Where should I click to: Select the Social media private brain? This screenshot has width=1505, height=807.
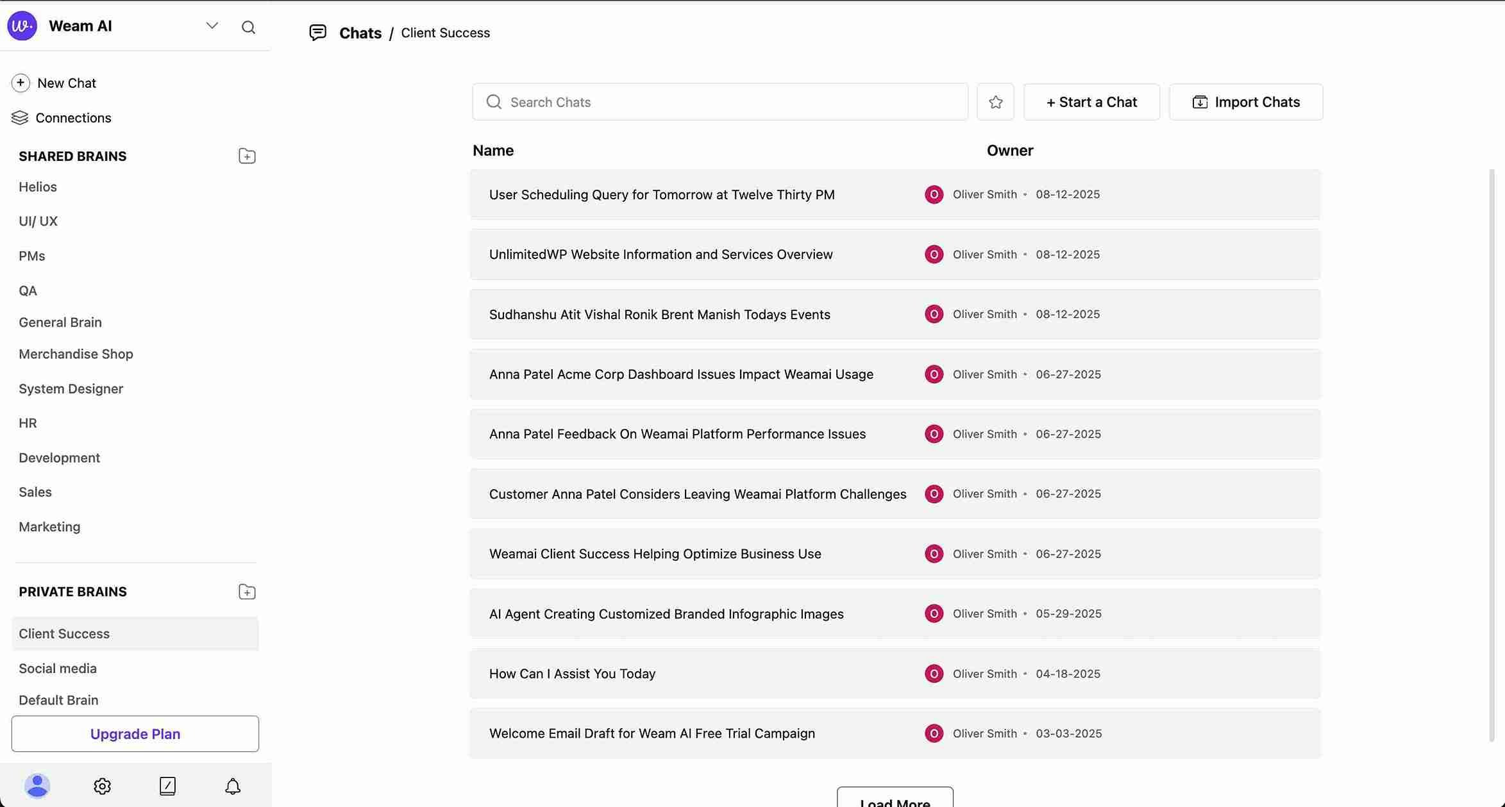pos(58,669)
